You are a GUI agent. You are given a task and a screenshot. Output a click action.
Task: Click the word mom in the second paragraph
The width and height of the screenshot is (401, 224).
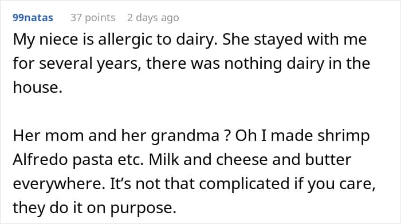[64, 136]
